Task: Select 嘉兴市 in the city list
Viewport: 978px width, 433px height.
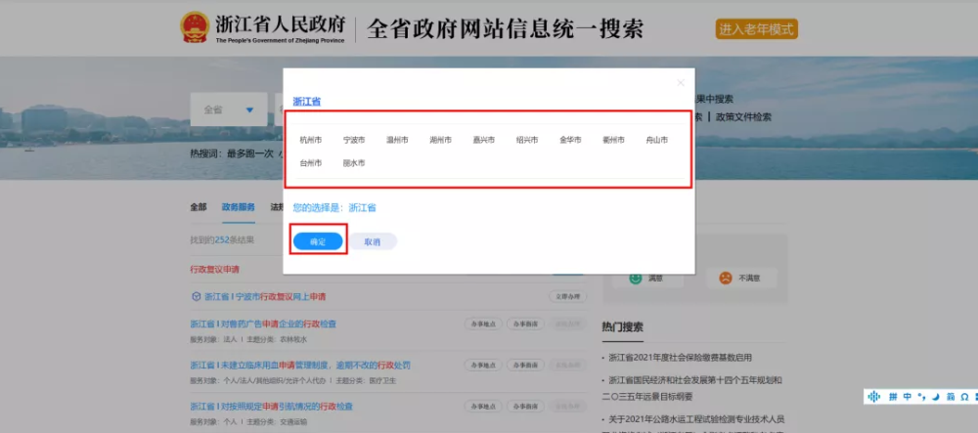Action: 484,140
